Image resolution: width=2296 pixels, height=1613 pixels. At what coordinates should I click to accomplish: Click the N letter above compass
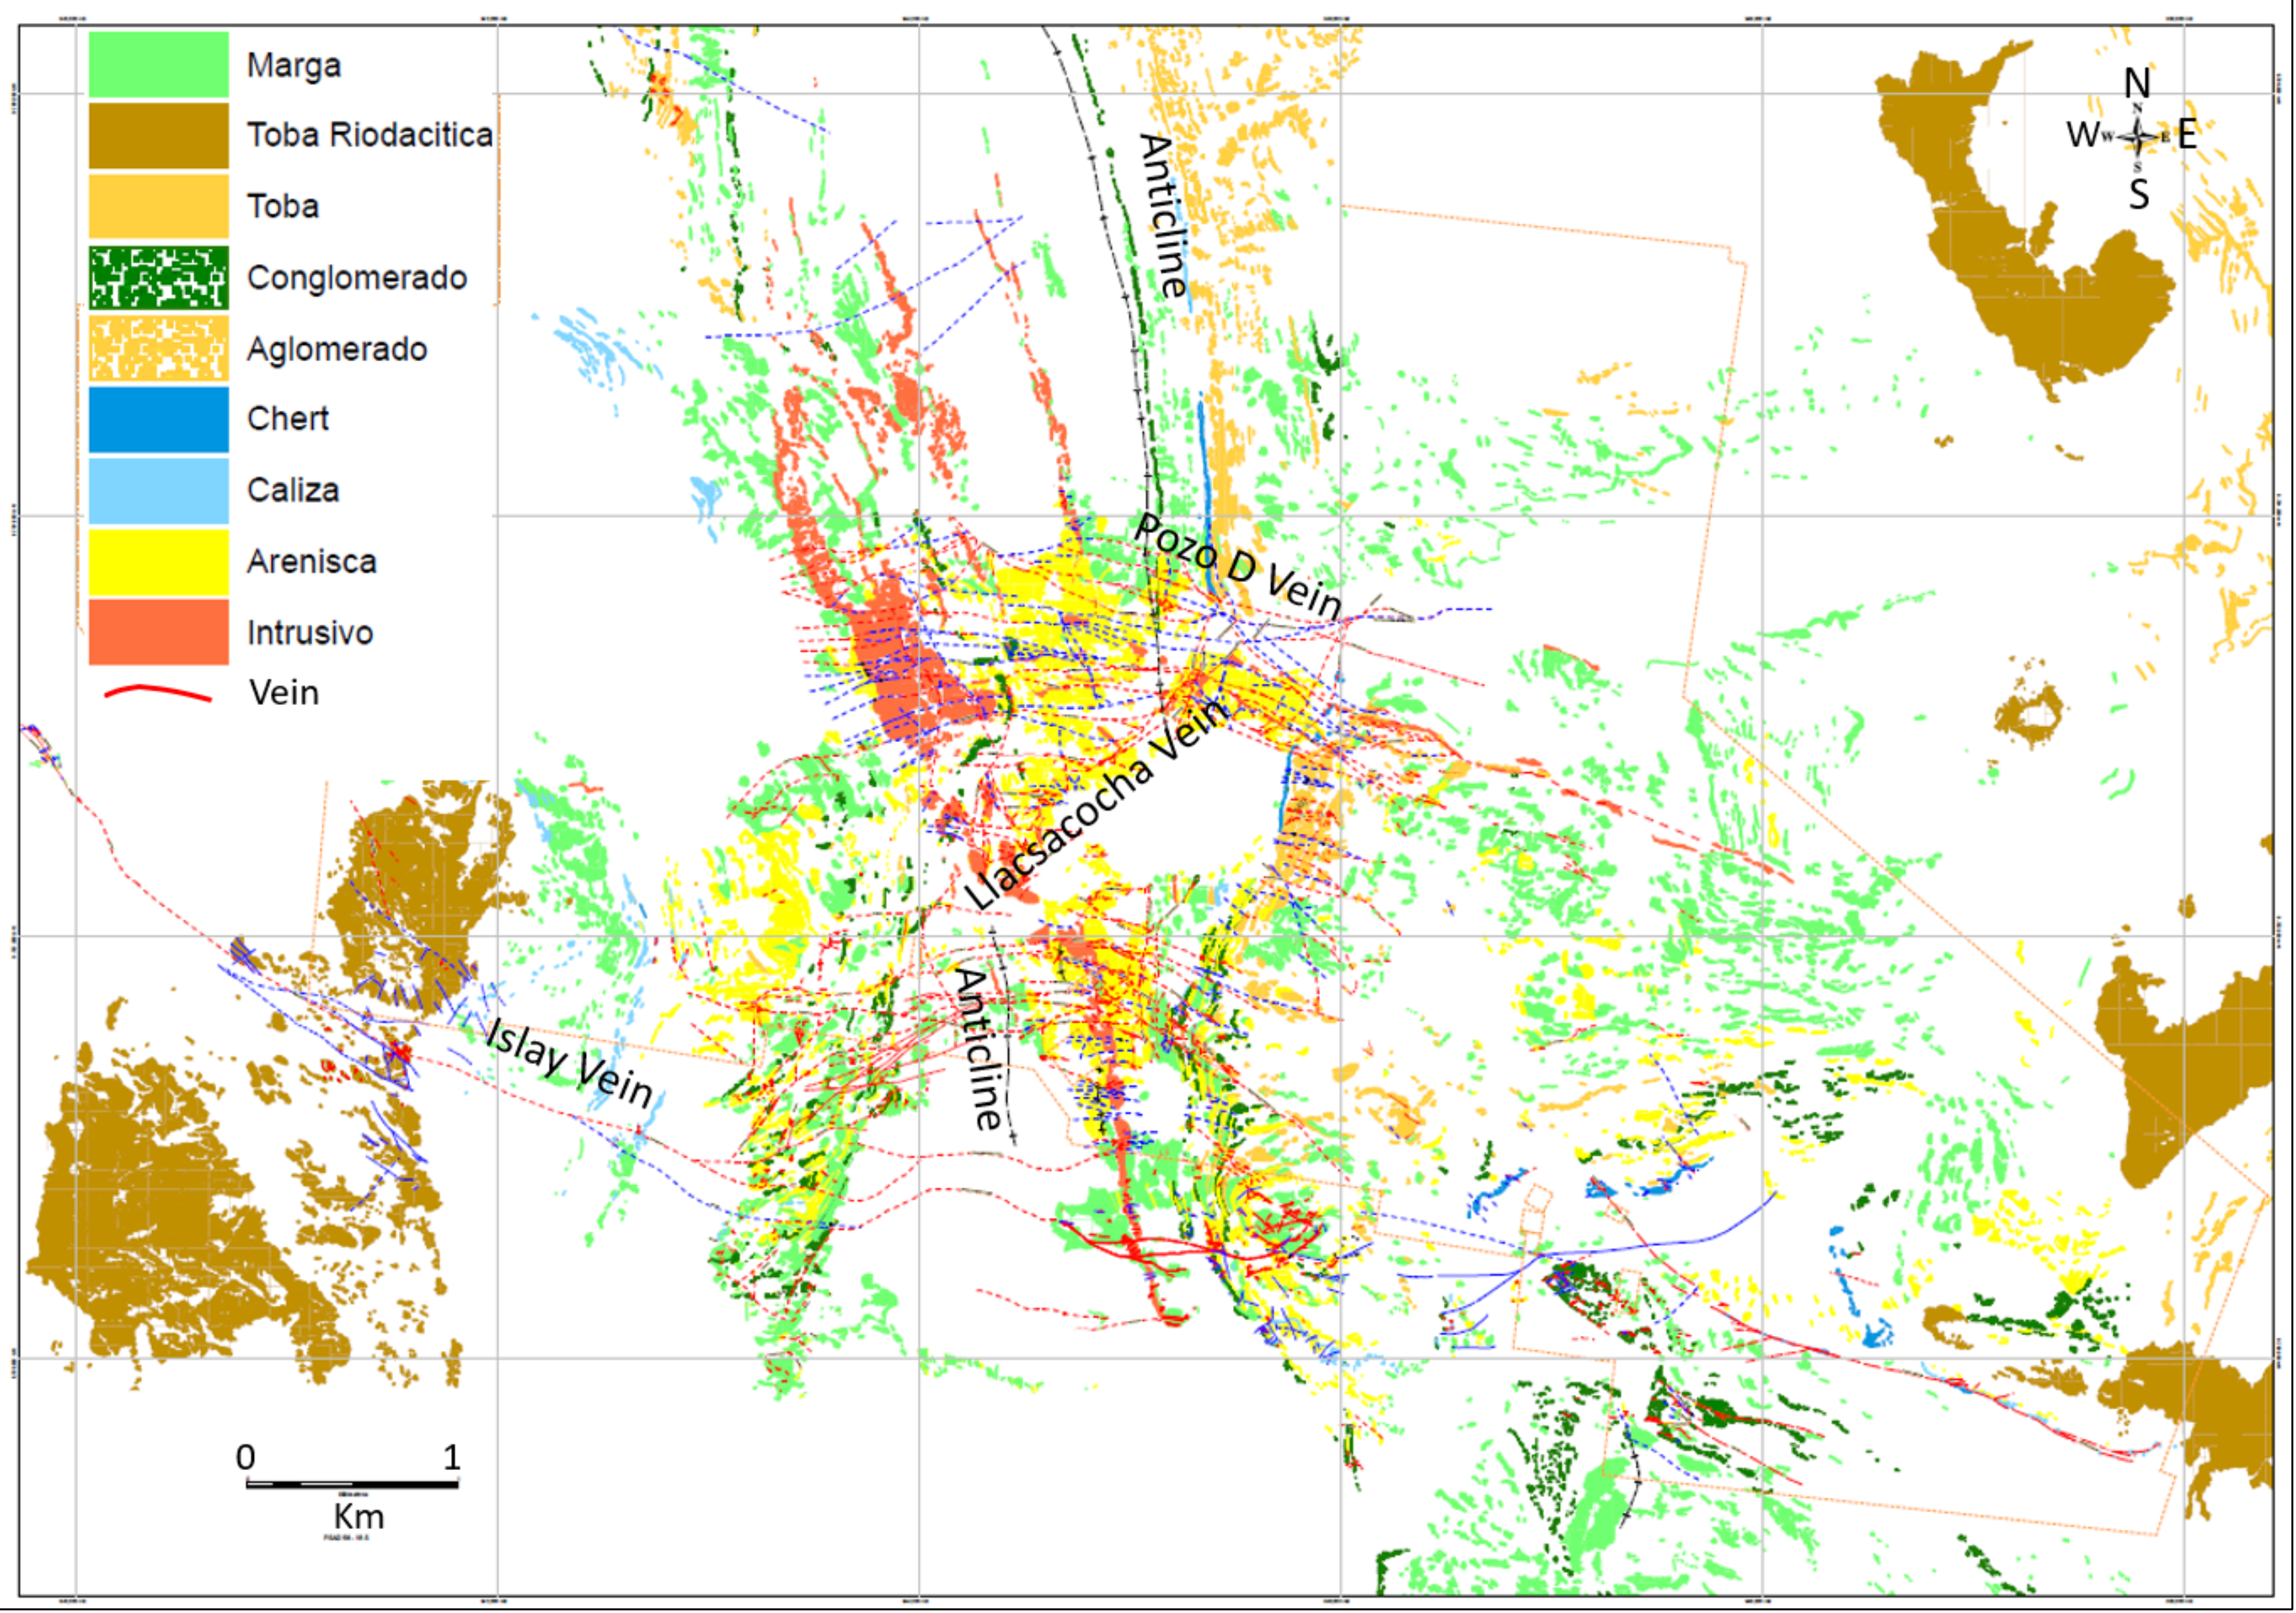pos(2137,83)
